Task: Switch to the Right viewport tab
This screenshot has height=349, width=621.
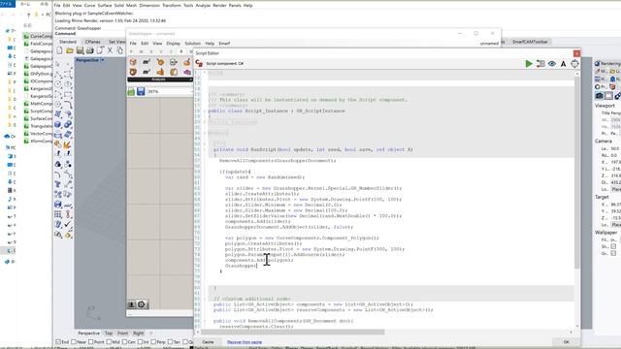Action: point(138,333)
